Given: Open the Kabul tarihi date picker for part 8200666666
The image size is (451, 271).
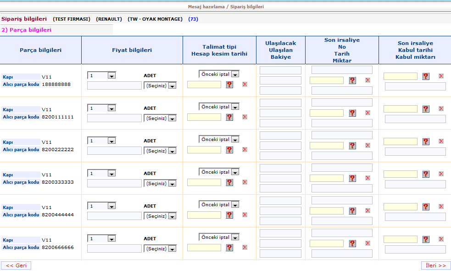Looking at the screenshot, I should [426, 239].
